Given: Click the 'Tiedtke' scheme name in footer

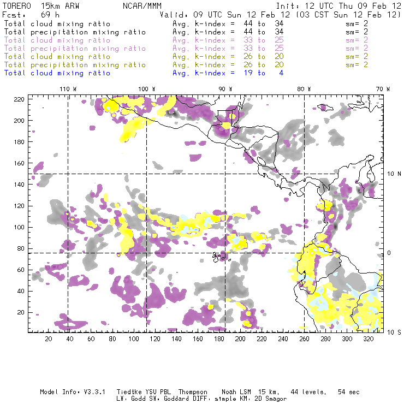Looking at the screenshot, I should [129, 392].
